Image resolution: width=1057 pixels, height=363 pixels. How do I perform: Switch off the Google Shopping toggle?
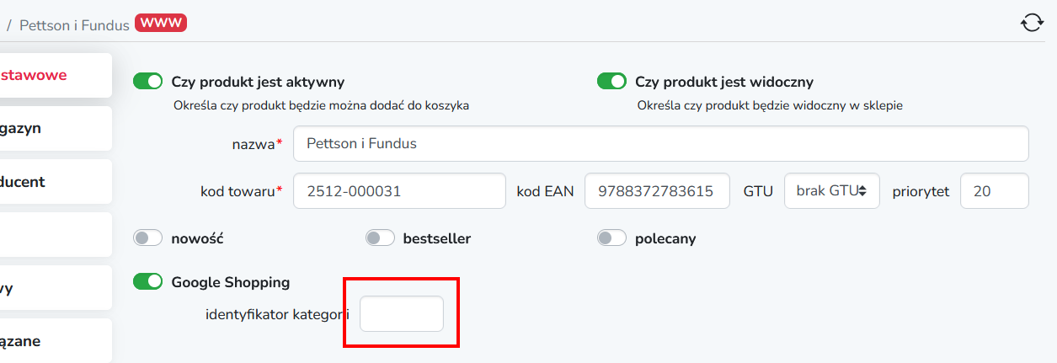point(147,282)
